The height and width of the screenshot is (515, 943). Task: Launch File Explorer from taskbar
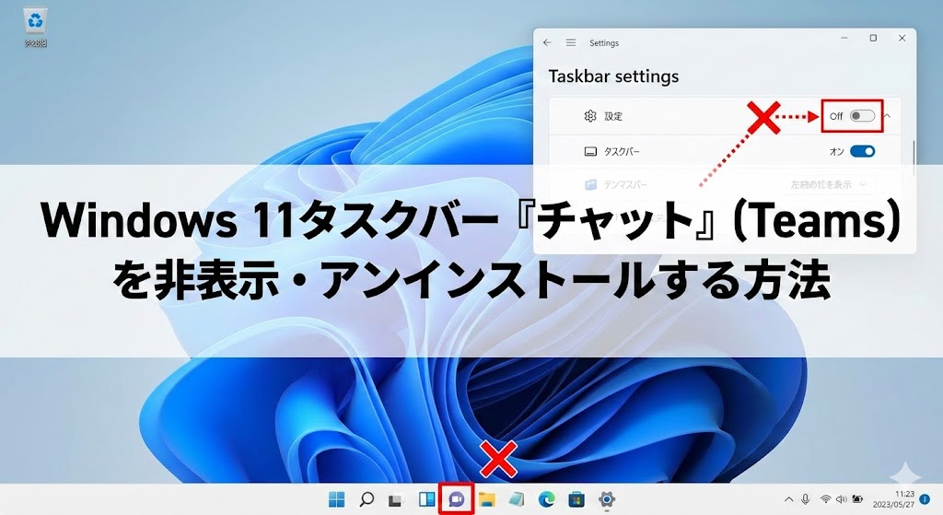pyautogui.click(x=487, y=499)
